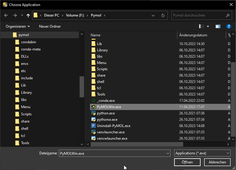Select venvlauncher.exe file icon
The image size is (236, 170).
93,132
